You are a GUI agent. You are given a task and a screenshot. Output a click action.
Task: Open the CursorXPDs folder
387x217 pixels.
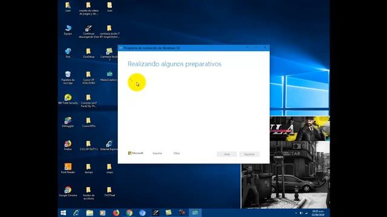click(89, 122)
